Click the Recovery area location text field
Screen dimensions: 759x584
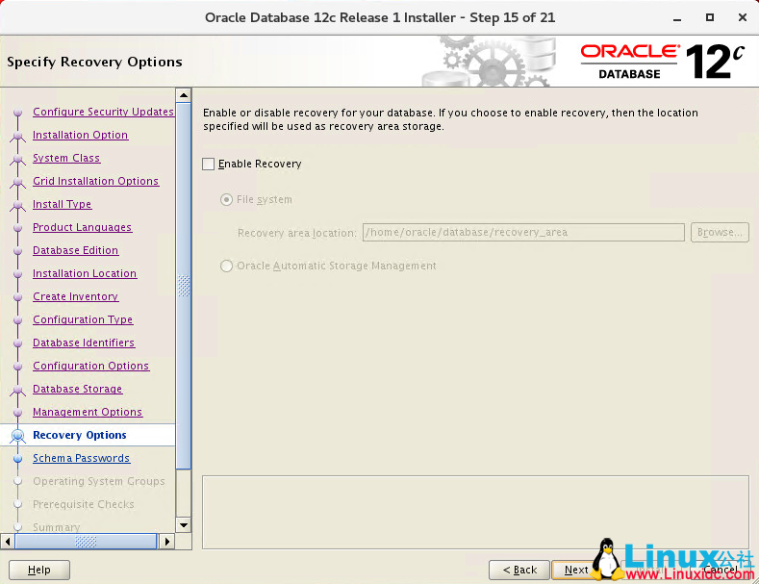(x=523, y=233)
